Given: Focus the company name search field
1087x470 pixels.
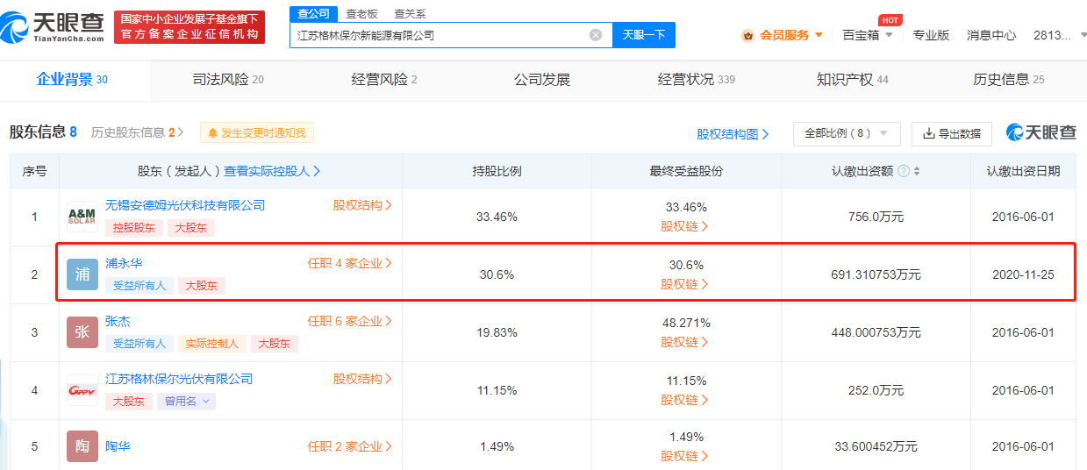Looking at the screenshot, I should (441, 35).
